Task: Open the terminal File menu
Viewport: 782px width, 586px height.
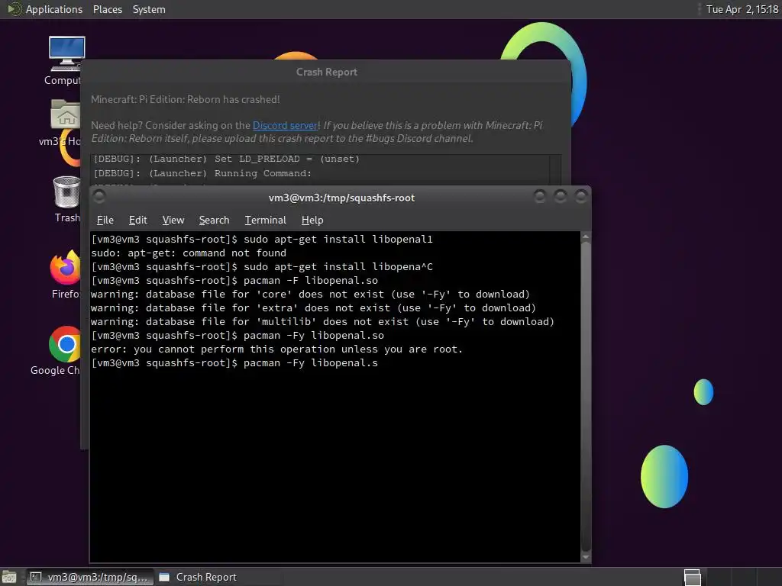Action: 105,221
